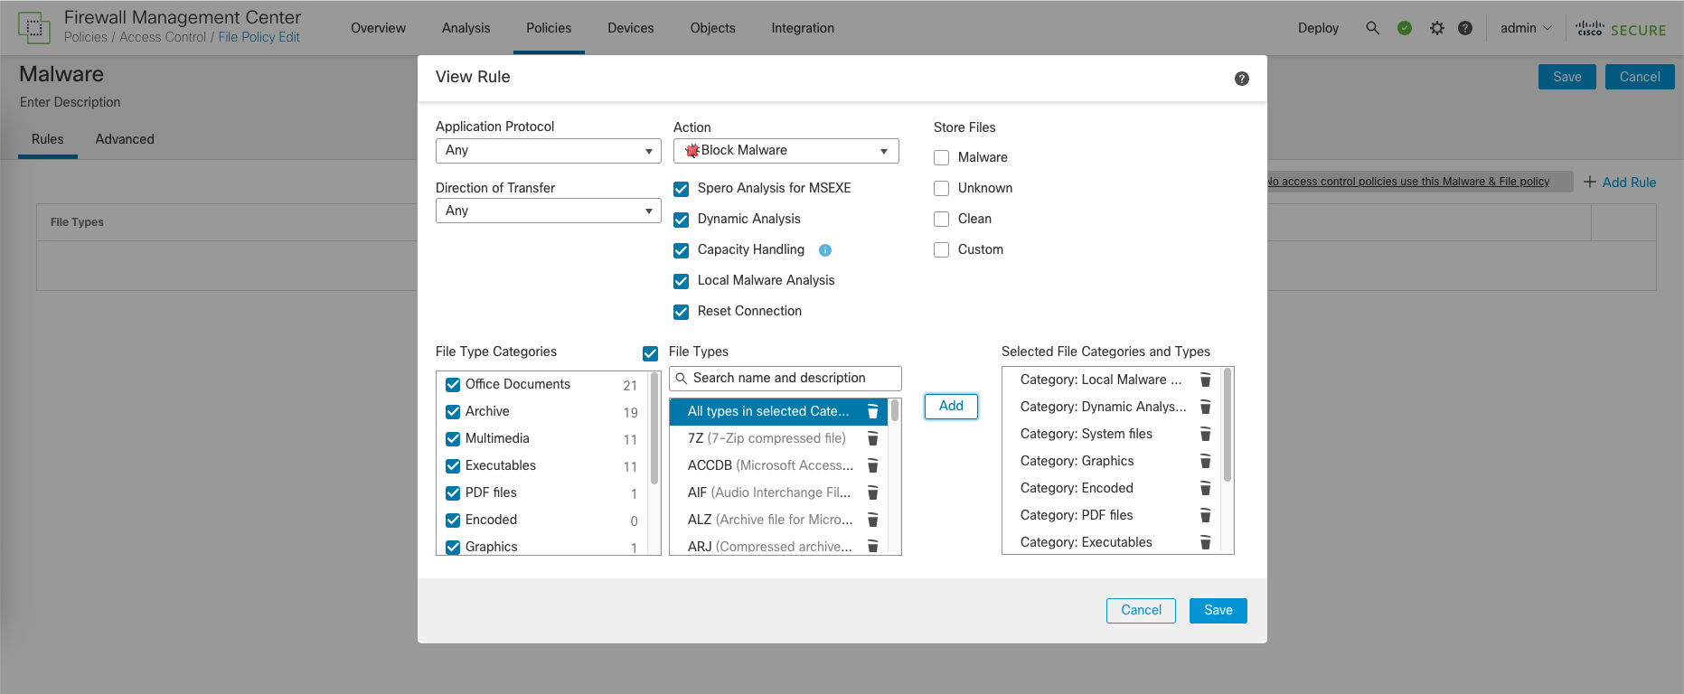Image resolution: width=1684 pixels, height=694 pixels.
Task: Uncheck Spero Analysis for MSEXE
Action: click(682, 189)
